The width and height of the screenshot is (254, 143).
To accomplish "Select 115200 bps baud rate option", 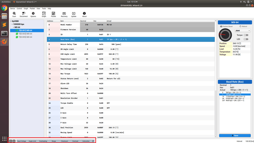I will click(x=235, y=96).
